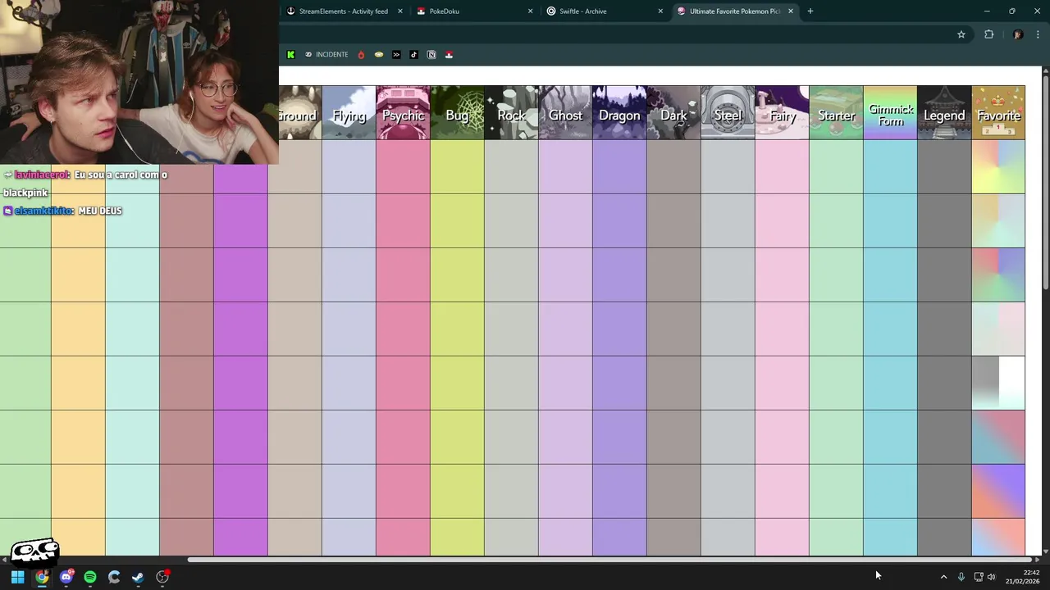Open the Chrome three-dot menu
Image resolution: width=1050 pixels, height=590 pixels.
[1038, 34]
